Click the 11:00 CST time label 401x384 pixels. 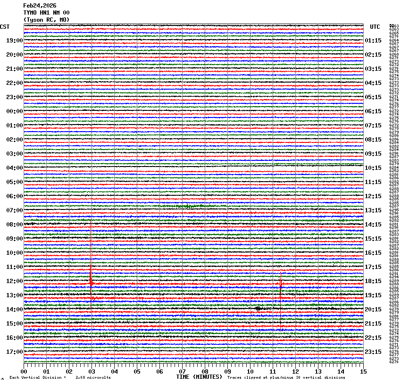tap(14, 267)
